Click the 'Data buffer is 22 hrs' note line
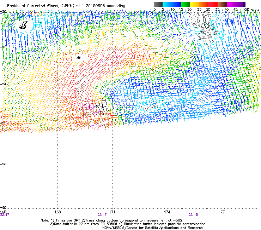The image size is (261, 230). pos(128,224)
